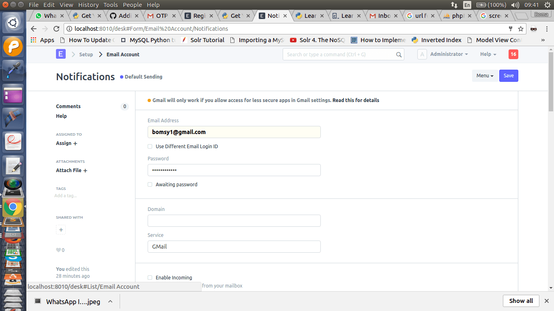
Task: Open notifications via the red bell badge
Action: [513, 54]
